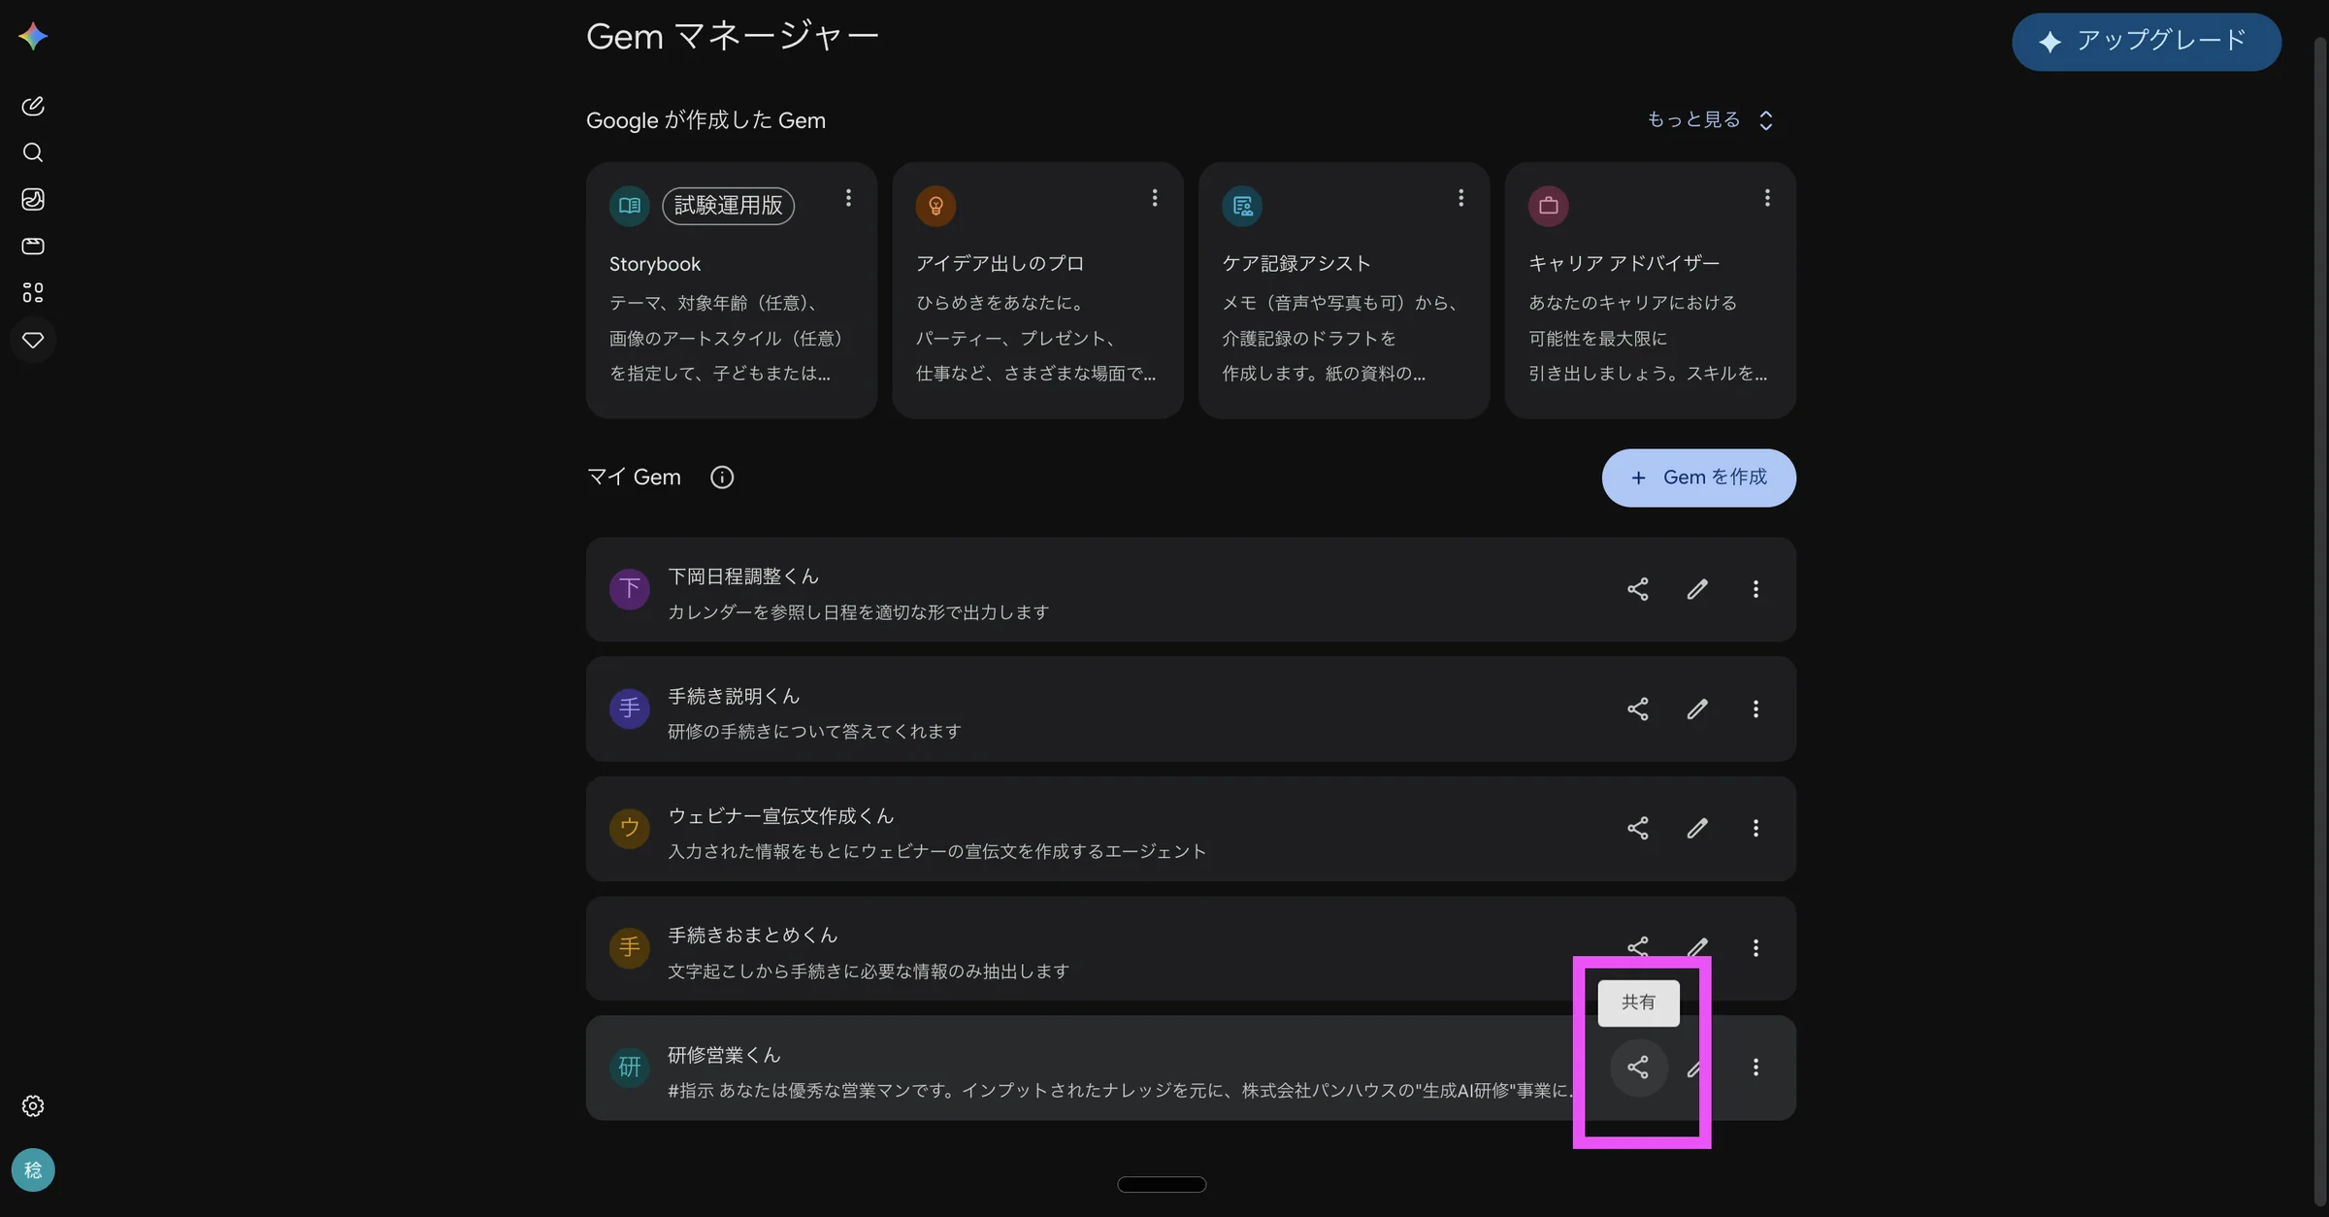Viewport: 2329px width, 1217px height.
Task: Click the キャリア アドバイザー briefcase icon
Action: tap(1549, 206)
